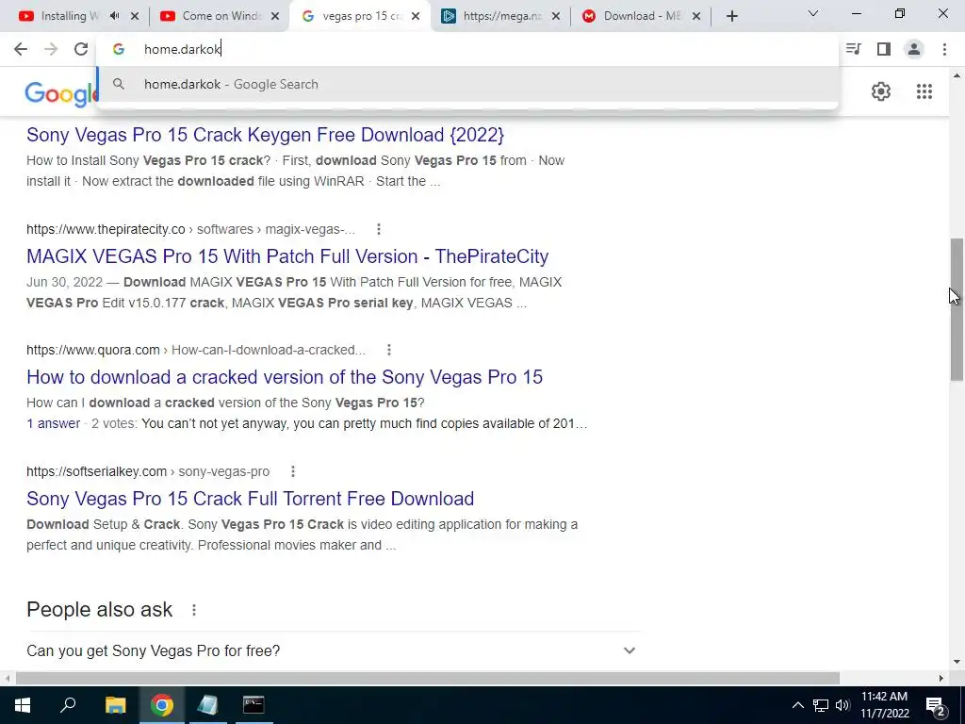965x724 pixels.
Task: Open the Windows Start menu
Action: pyautogui.click(x=23, y=705)
